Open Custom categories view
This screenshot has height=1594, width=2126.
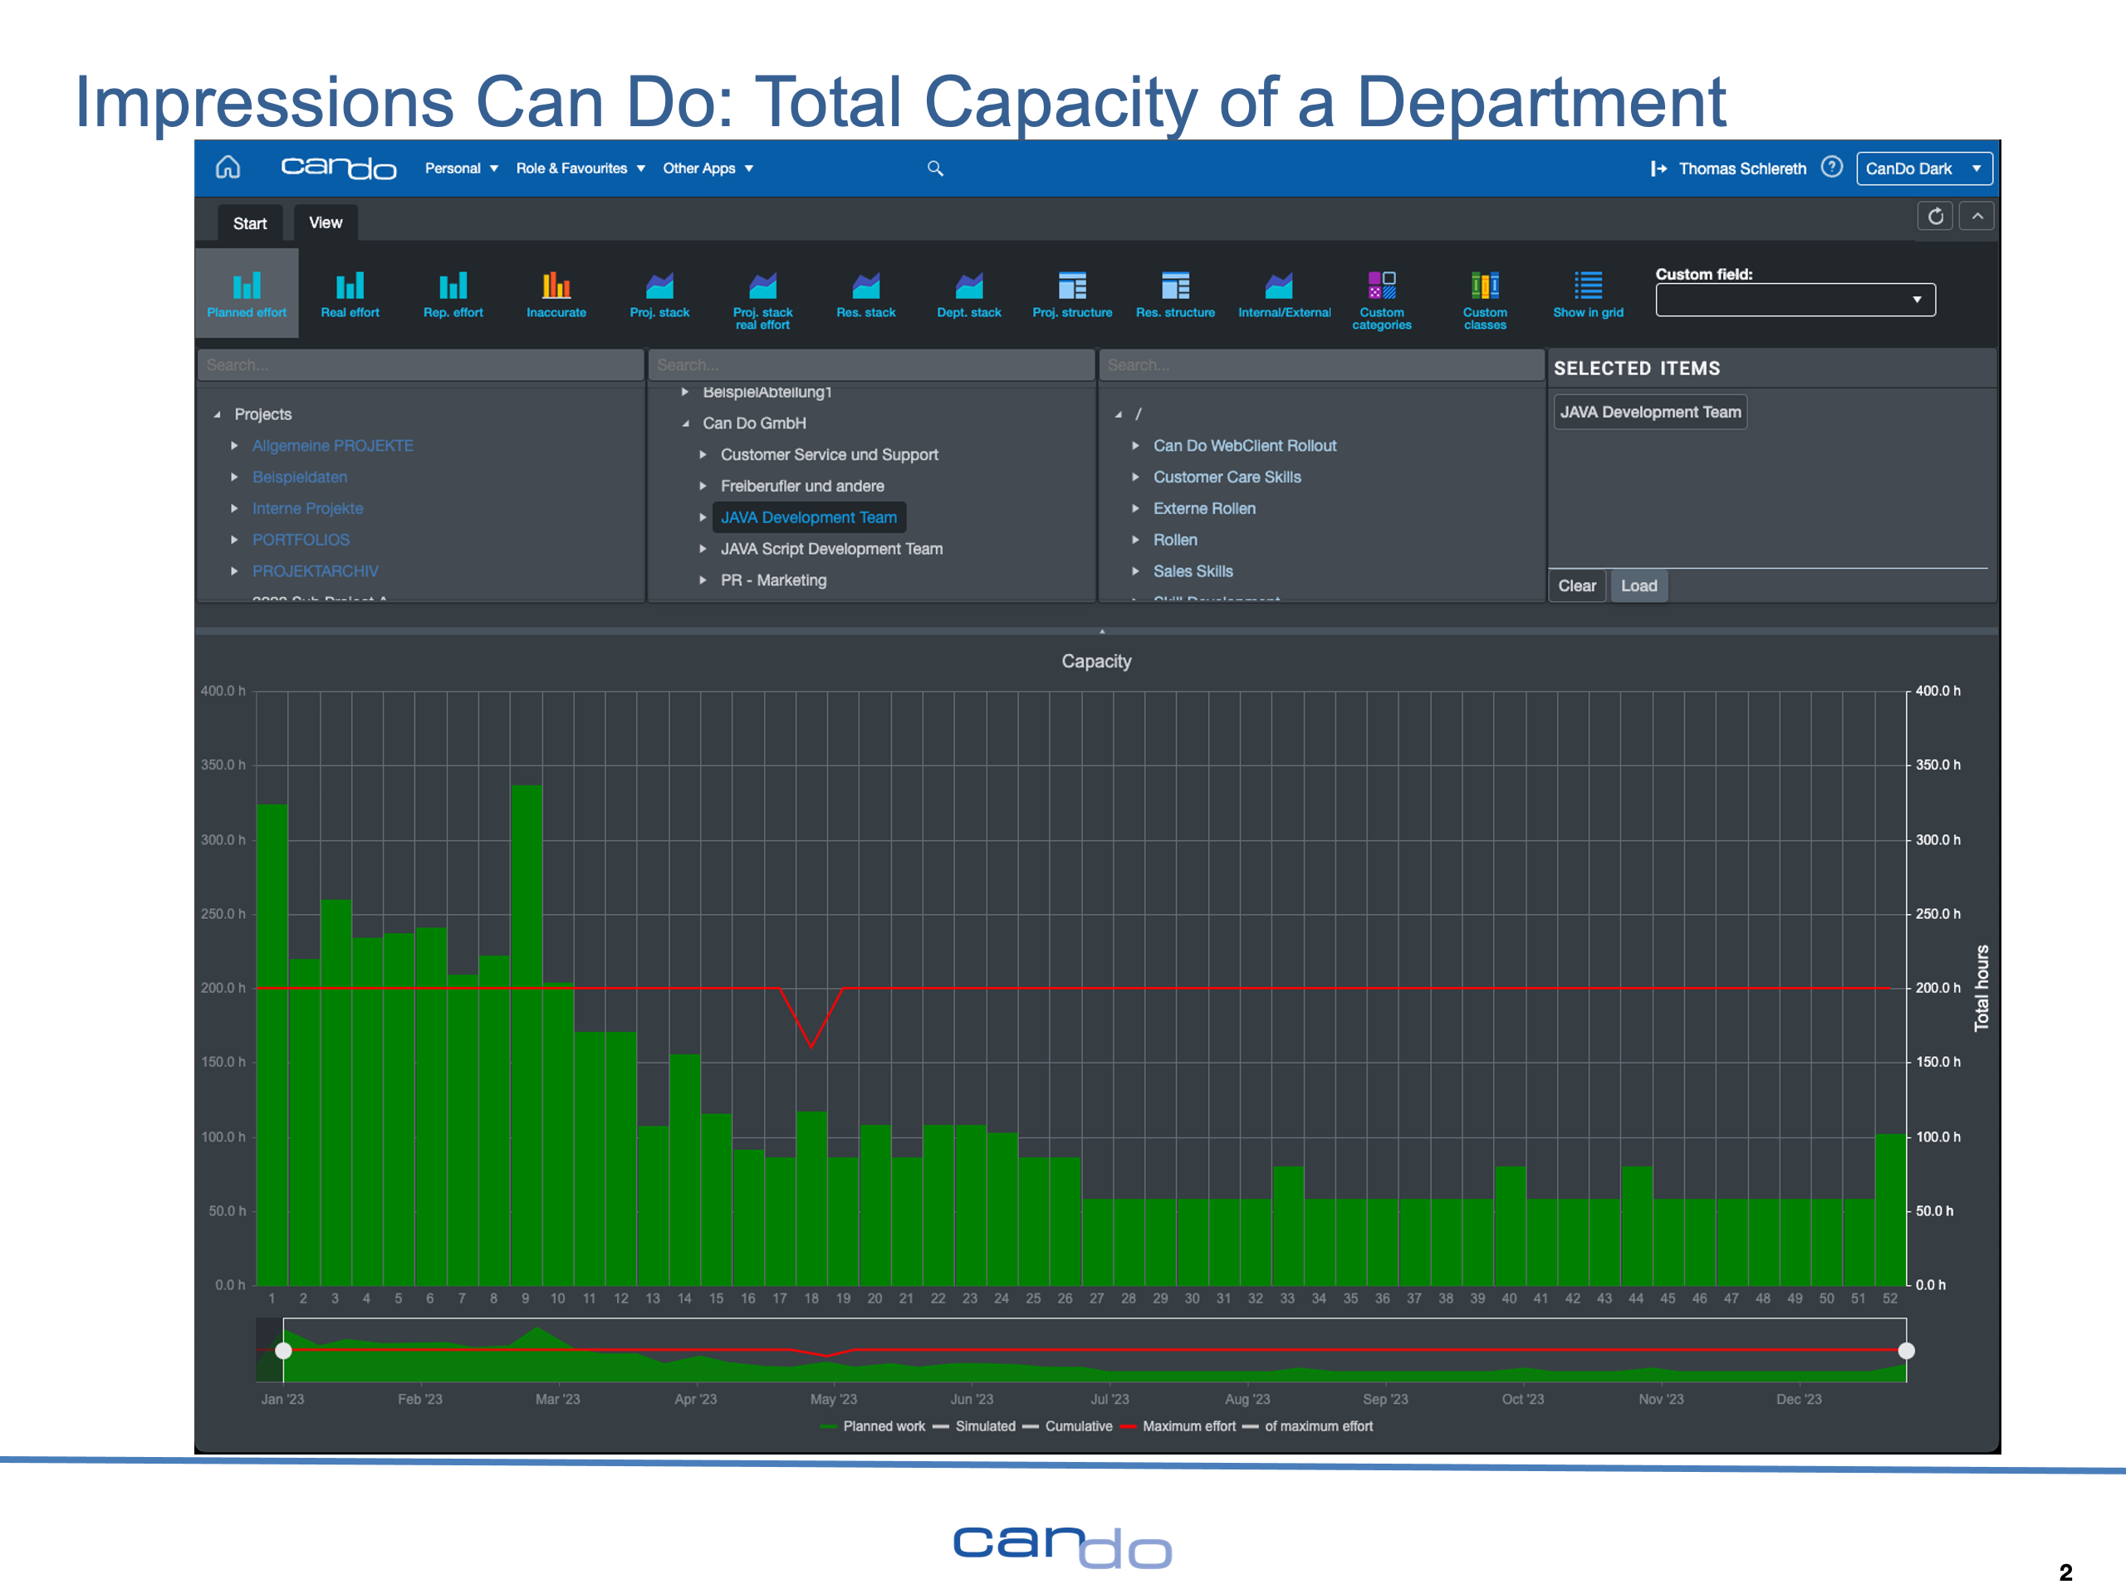click(1382, 300)
